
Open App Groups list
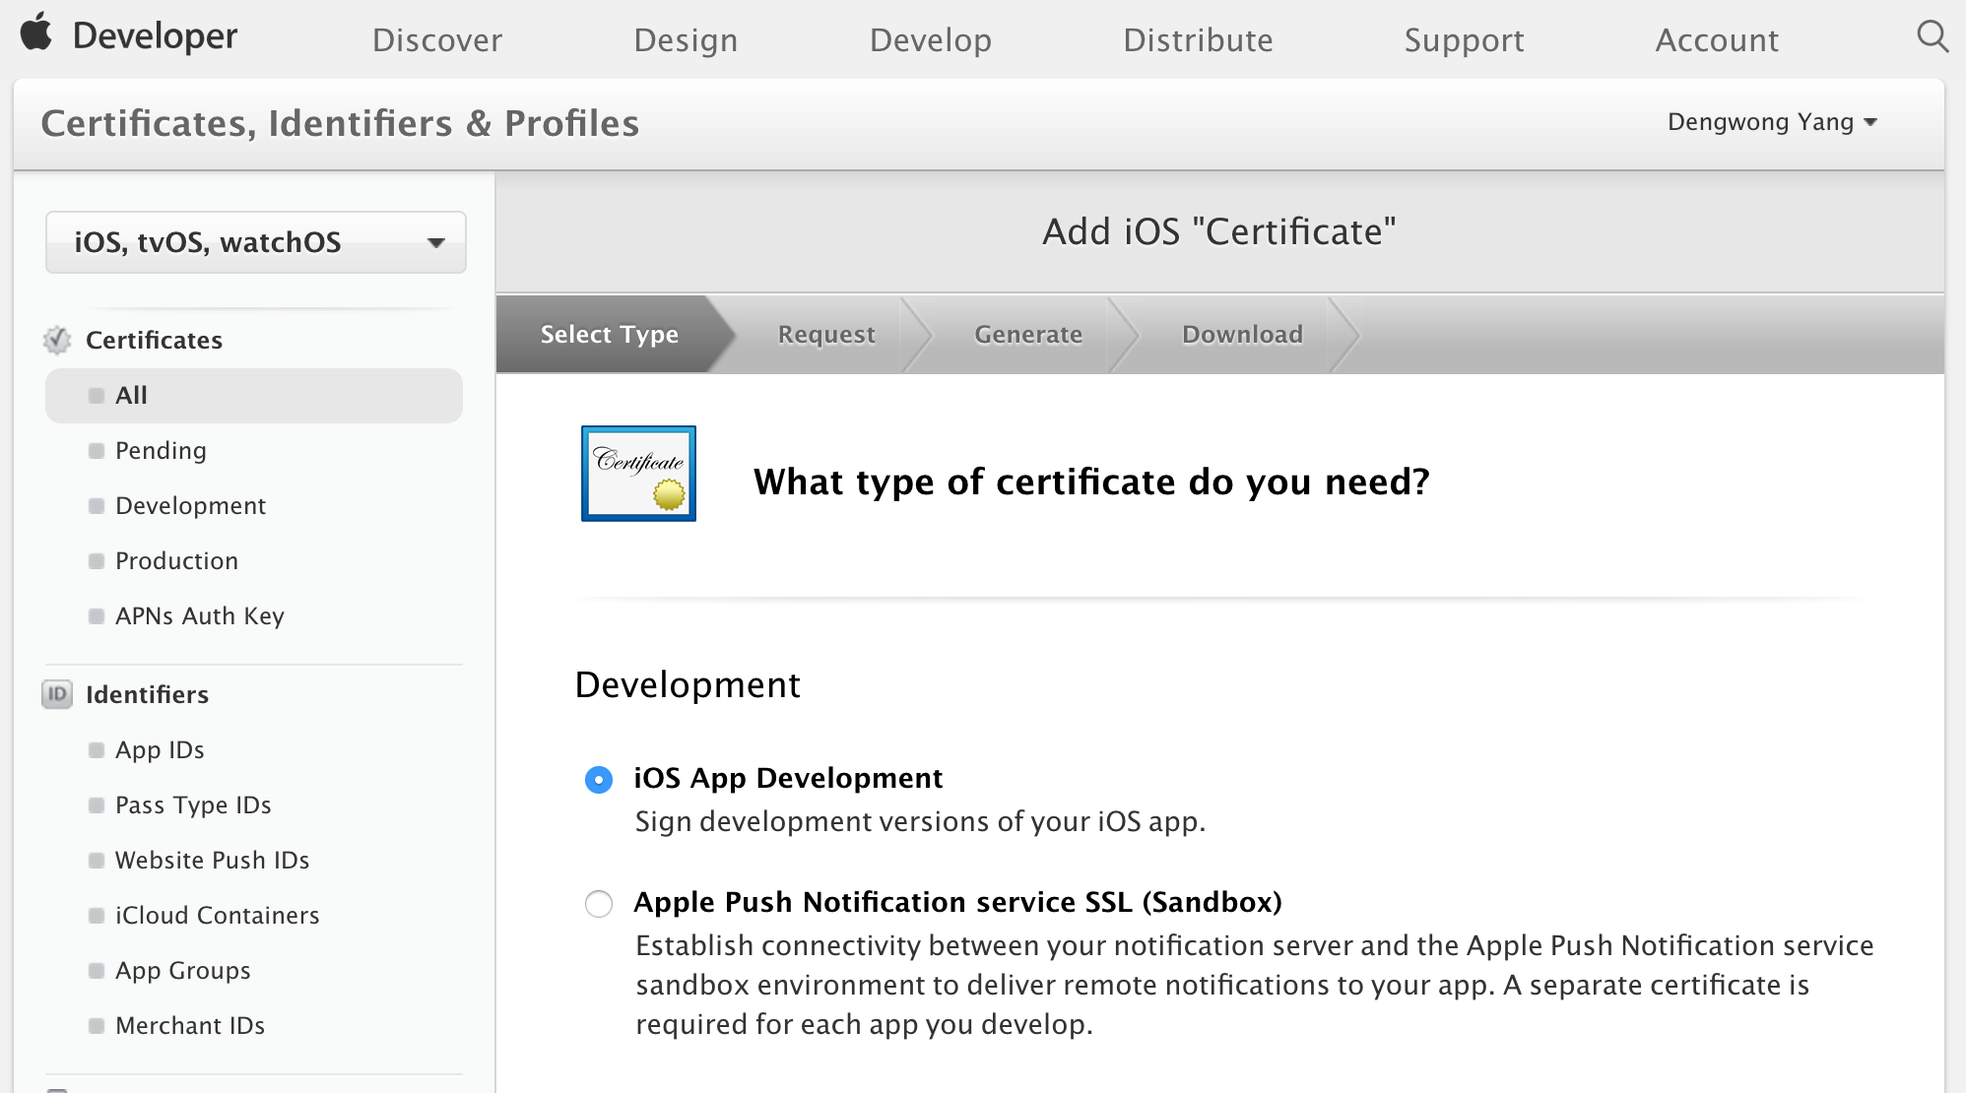(x=182, y=971)
